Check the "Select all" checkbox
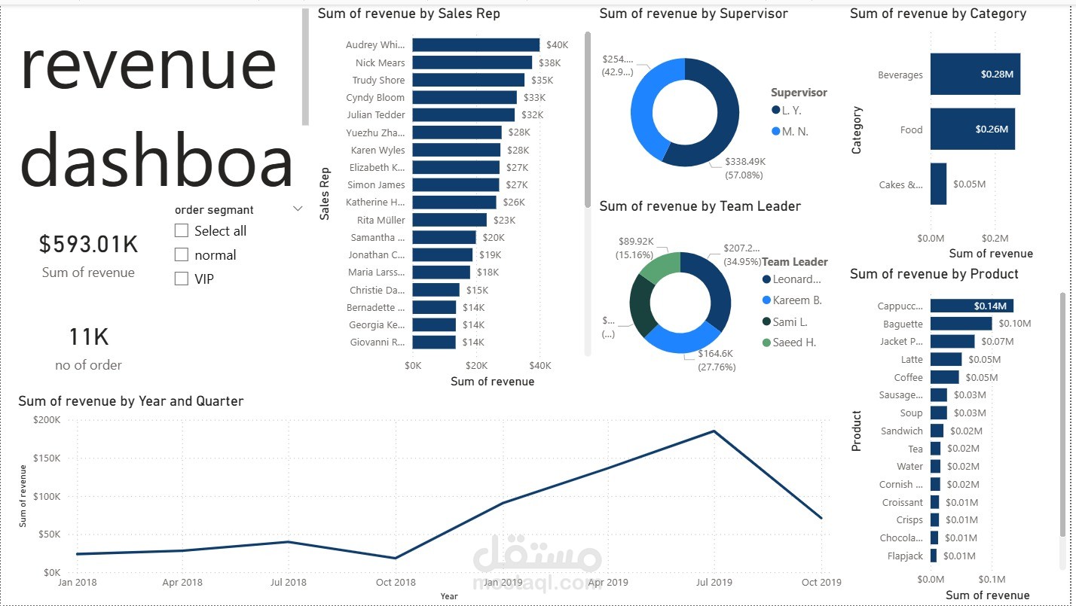This screenshot has height=606, width=1076. (181, 230)
